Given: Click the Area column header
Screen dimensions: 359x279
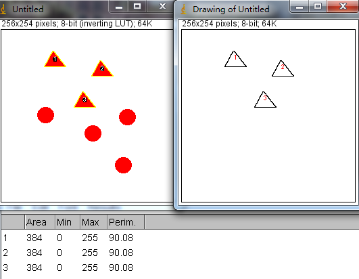Looking at the screenshot, I should (x=40, y=222).
